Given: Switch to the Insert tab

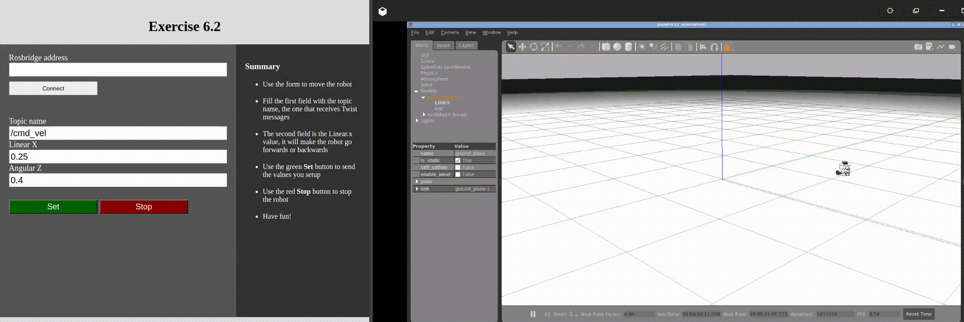Looking at the screenshot, I should click(x=443, y=45).
